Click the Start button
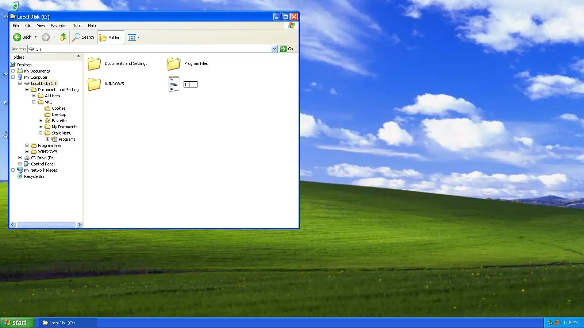 pyautogui.click(x=18, y=323)
